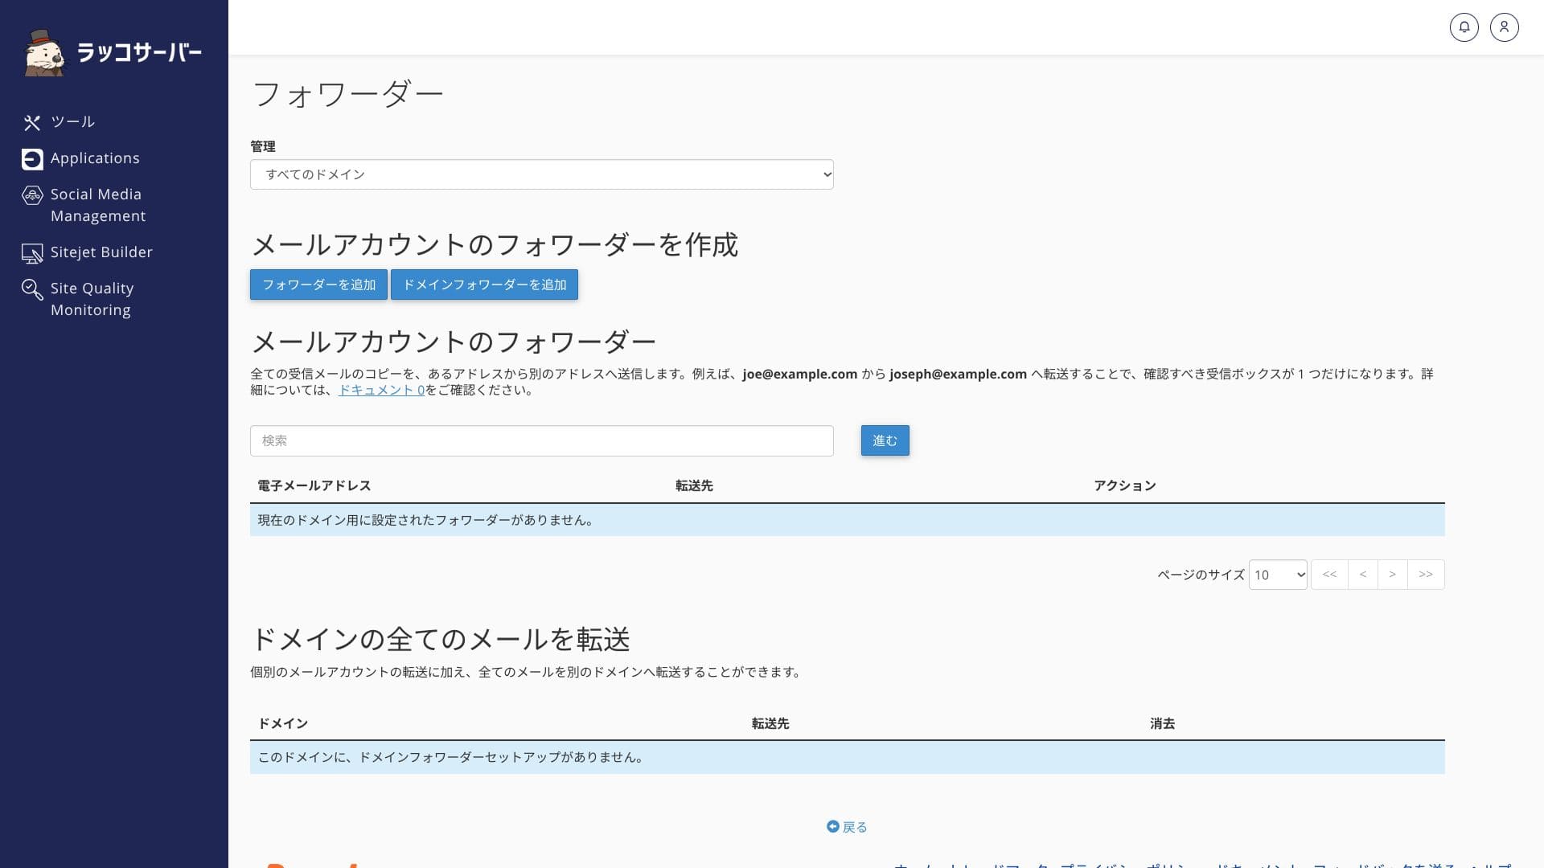Click the ラッコサーバー otter logo
Viewport: 1544px width, 868px height.
[x=44, y=53]
